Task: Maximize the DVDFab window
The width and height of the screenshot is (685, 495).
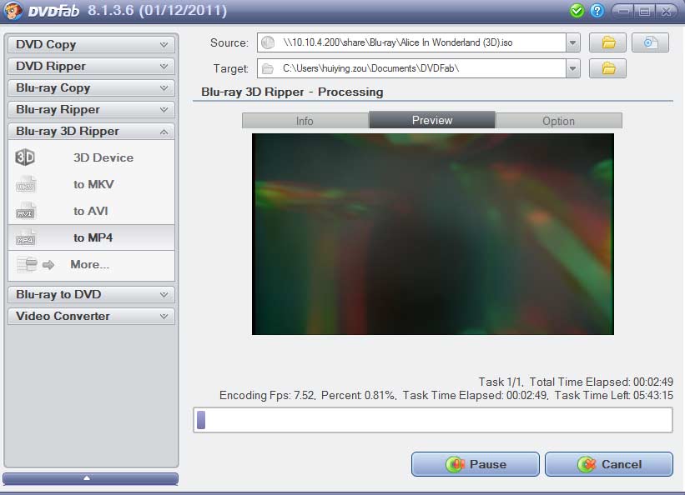Action: pyautogui.click(x=644, y=12)
